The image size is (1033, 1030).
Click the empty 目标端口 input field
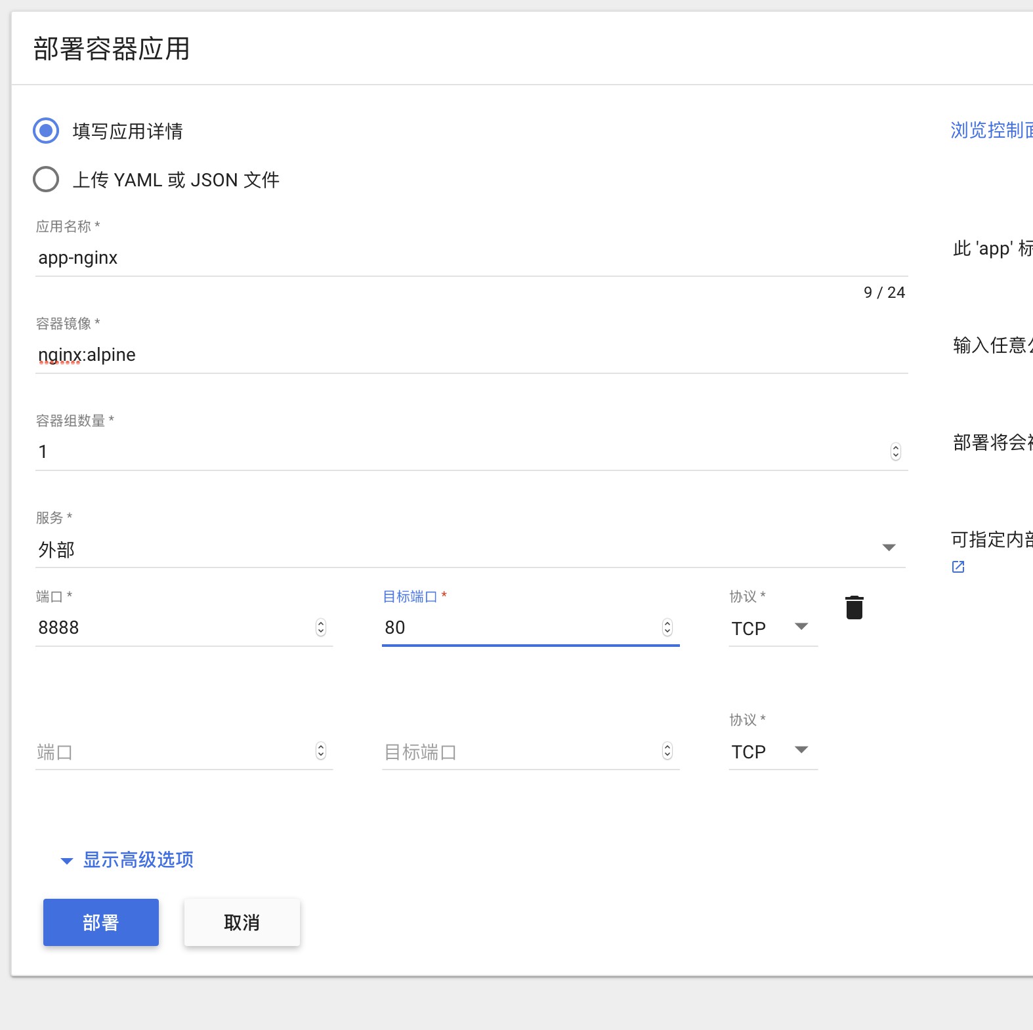[520, 751]
